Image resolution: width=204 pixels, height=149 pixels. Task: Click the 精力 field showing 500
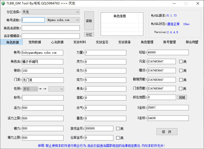(43, 128)
